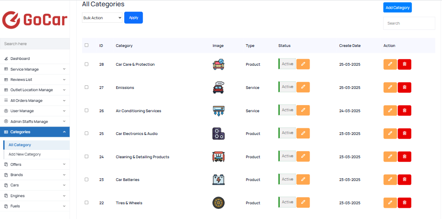The image size is (442, 219).
Task: Delete the Car Care & Protection category
Action: (x=404, y=64)
